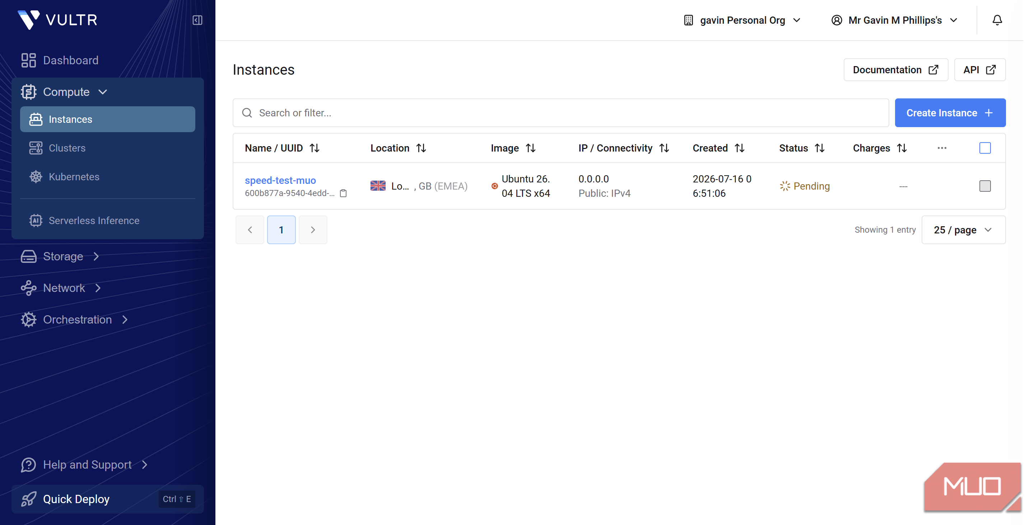This screenshot has height=525, width=1034.
Task: Click the Create Instance button
Action: click(950, 113)
